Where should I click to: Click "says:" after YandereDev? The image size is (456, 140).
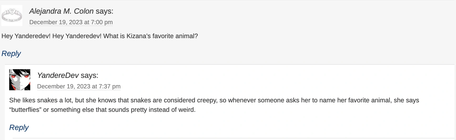[x=89, y=76]
